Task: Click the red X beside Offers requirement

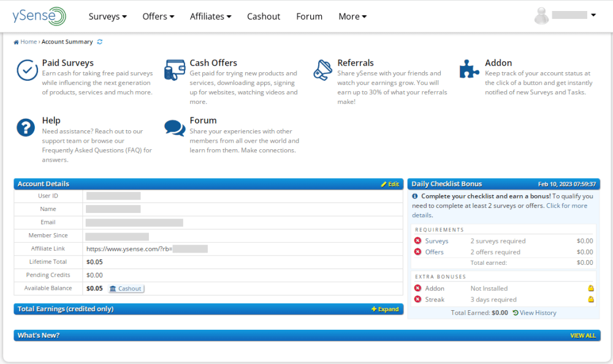Action: (417, 251)
